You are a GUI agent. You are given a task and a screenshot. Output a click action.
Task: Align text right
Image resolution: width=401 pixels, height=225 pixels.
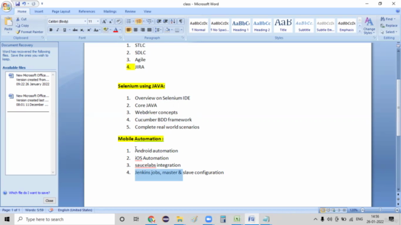point(142,30)
